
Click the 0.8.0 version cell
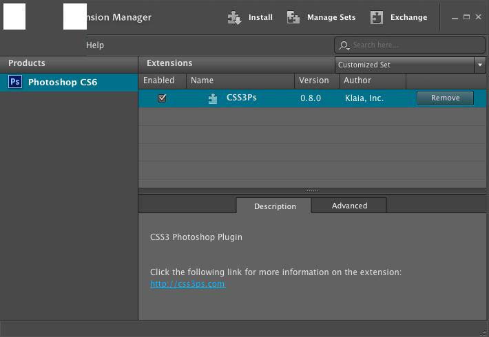tap(311, 98)
